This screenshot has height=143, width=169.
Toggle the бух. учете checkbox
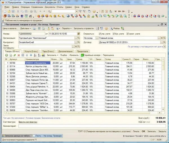point(114,34)
